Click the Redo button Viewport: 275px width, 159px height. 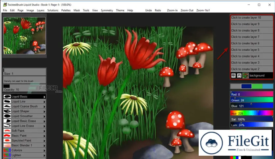coord(158,10)
